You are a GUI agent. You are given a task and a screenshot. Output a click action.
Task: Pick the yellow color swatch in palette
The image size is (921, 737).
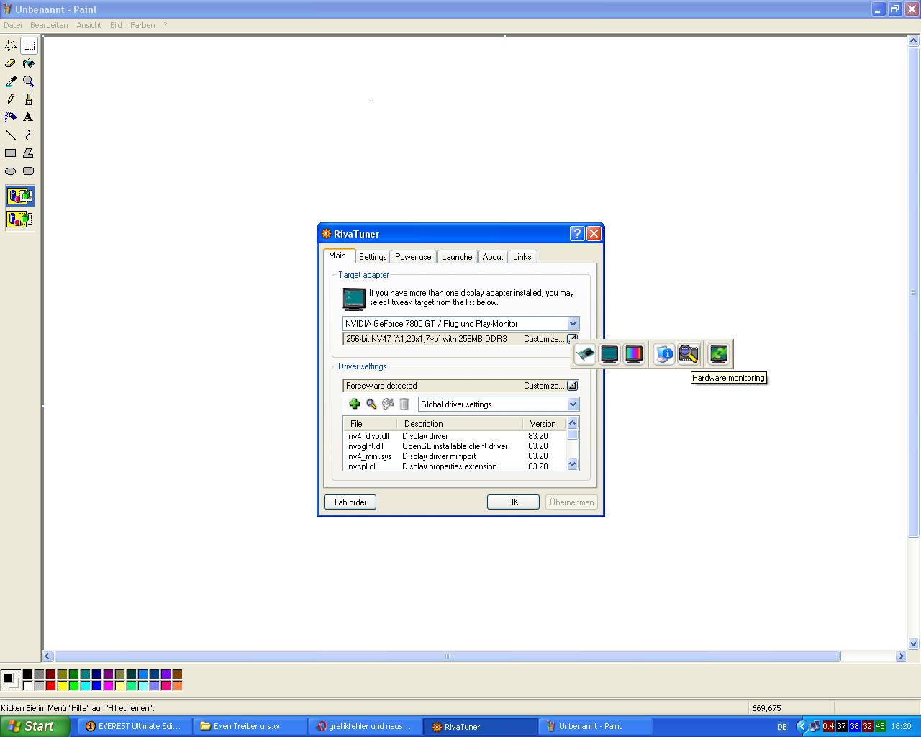62,686
